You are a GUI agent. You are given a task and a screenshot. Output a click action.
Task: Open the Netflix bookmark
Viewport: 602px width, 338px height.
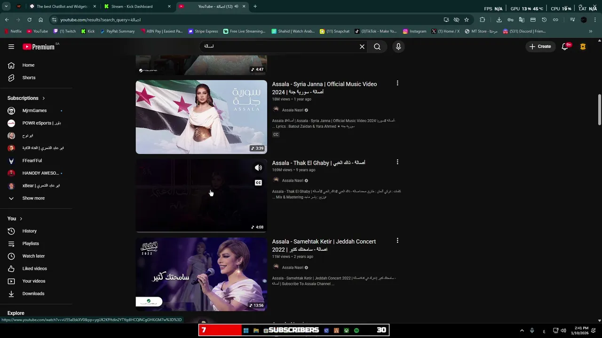(13, 31)
